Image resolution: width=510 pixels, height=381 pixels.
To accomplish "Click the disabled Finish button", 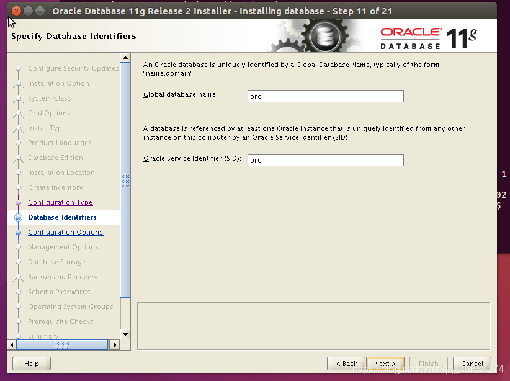I will (428, 364).
